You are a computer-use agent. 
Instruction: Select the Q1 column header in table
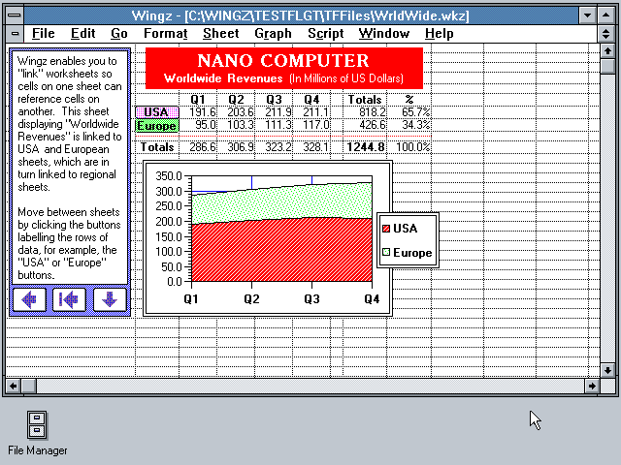[x=198, y=99]
